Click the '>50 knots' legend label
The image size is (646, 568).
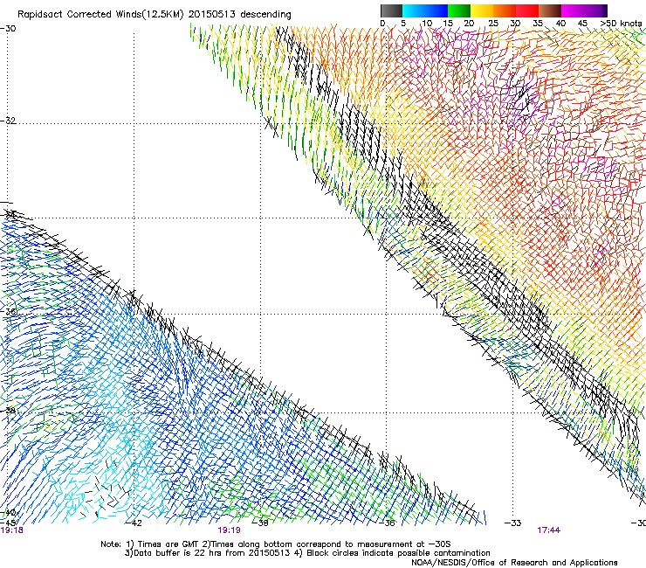tap(621, 24)
